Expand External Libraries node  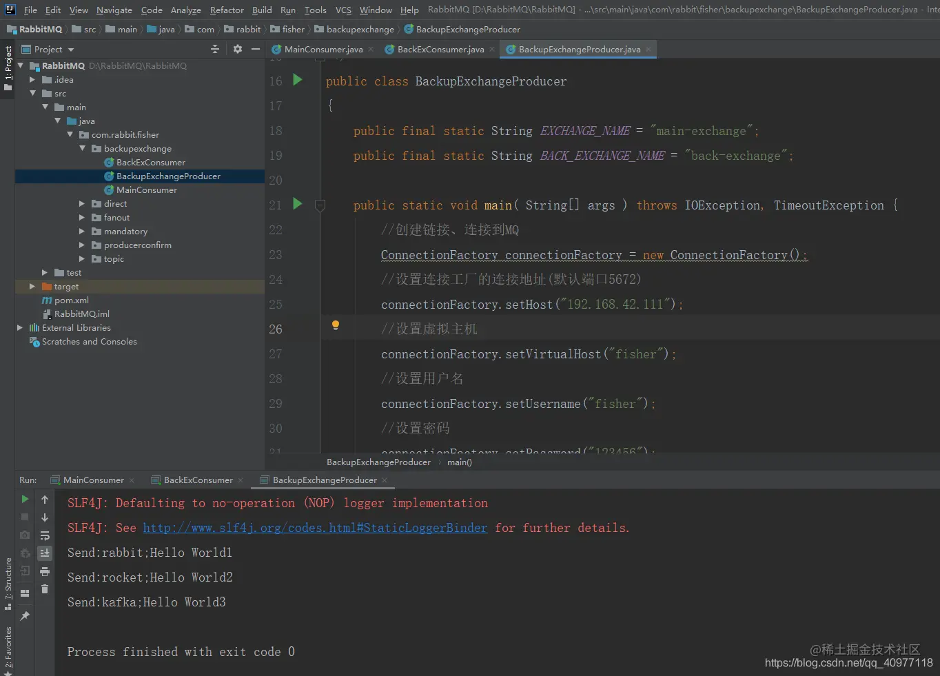[x=20, y=327]
